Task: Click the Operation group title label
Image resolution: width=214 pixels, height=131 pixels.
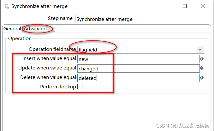Action: (20, 39)
